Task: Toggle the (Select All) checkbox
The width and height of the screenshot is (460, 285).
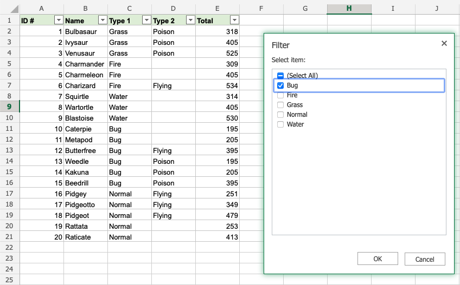Action: pos(280,76)
